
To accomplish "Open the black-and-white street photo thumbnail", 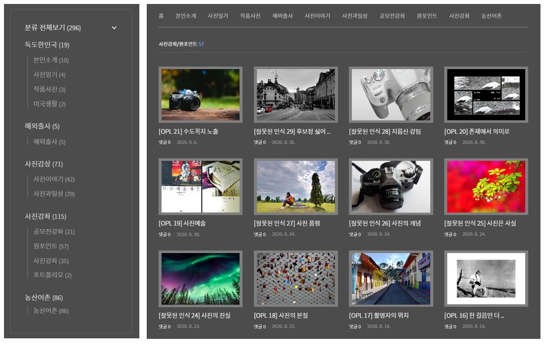I will [296, 94].
